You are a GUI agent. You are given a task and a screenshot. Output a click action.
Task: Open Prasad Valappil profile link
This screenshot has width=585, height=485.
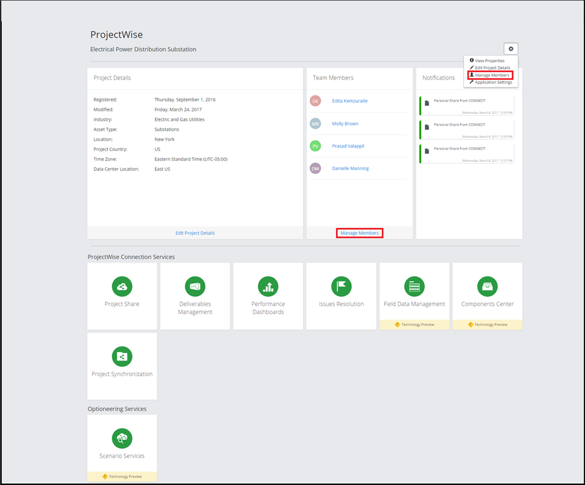pyautogui.click(x=348, y=146)
